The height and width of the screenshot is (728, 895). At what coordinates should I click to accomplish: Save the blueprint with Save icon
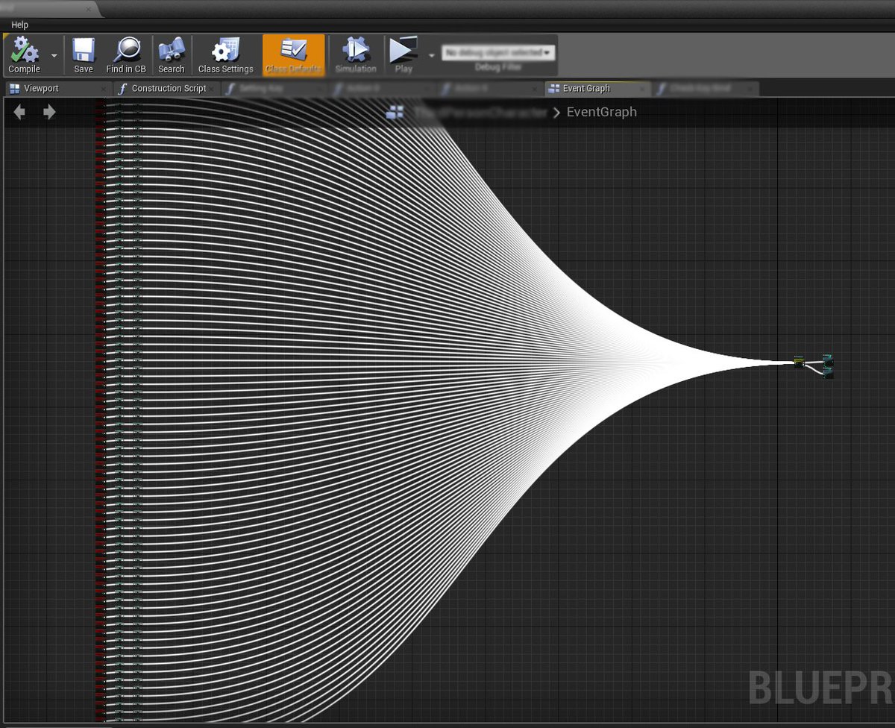tap(84, 55)
